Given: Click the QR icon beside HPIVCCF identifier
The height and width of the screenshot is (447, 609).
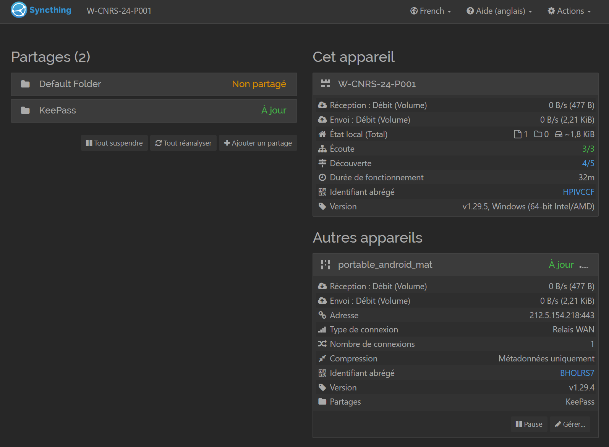Looking at the screenshot, I should tap(322, 192).
